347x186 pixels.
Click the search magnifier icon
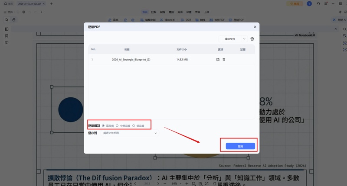tap(344, 29)
